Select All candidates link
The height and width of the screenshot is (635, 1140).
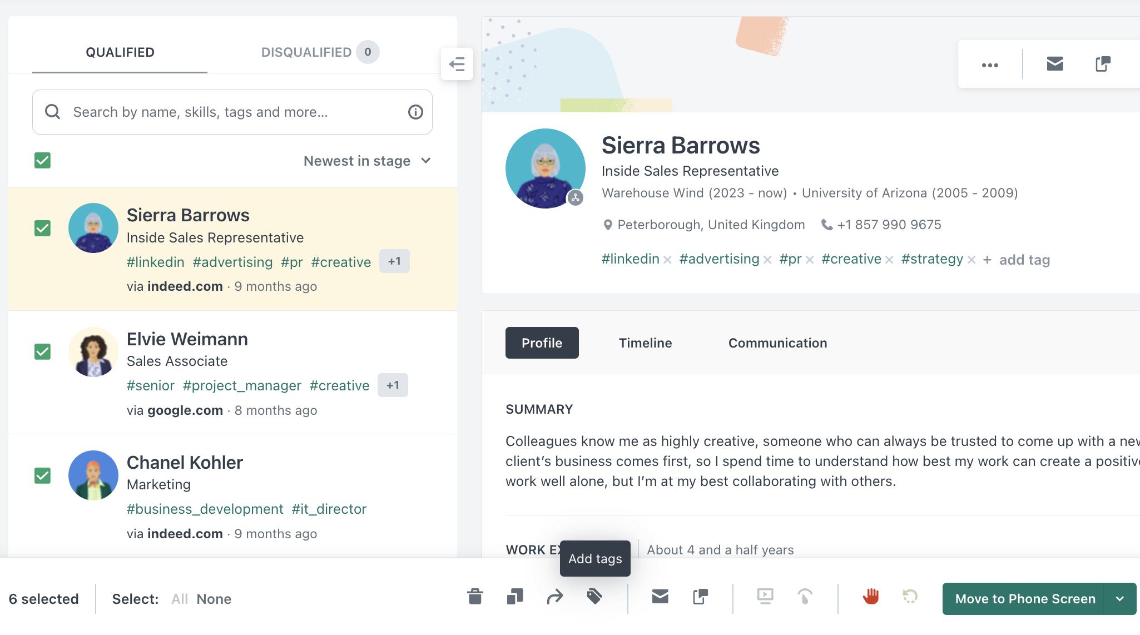tap(179, 599)
